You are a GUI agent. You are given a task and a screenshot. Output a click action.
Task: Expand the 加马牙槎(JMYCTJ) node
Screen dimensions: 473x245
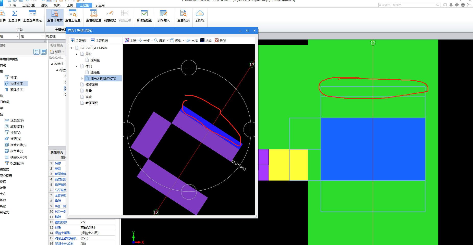coord(82,78)
